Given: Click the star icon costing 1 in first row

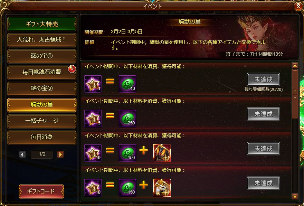Looking at the screenshot, I should coord(93,84).
